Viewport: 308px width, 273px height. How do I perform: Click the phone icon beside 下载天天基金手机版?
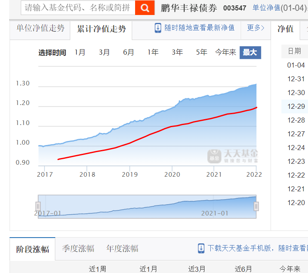(201, 248)
